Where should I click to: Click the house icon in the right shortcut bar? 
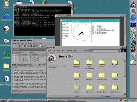(133, 5)
